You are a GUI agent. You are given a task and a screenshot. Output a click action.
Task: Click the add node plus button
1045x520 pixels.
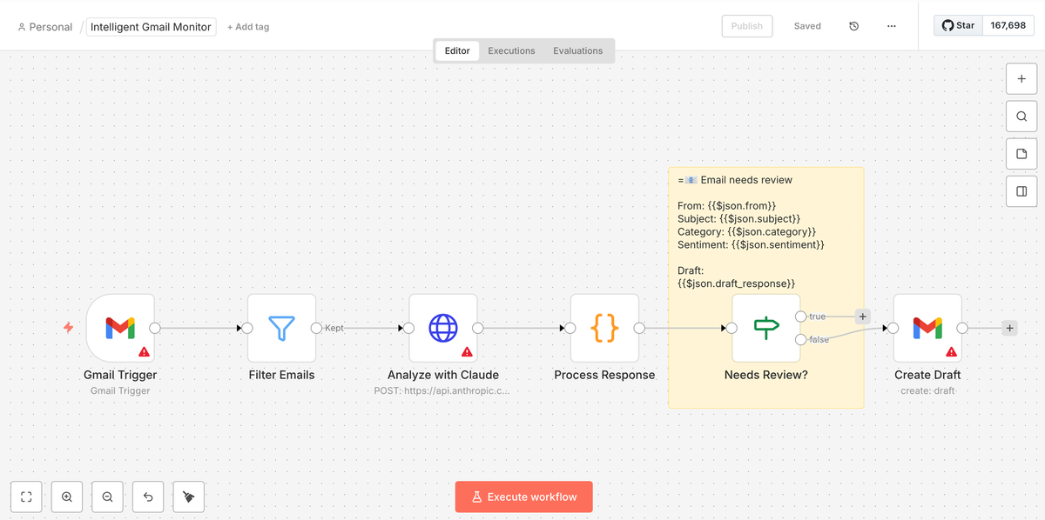click(x=1021, y=78)
